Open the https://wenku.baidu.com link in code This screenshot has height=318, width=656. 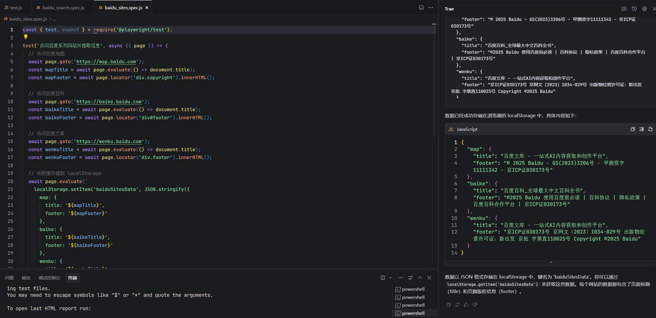point(109,141)
